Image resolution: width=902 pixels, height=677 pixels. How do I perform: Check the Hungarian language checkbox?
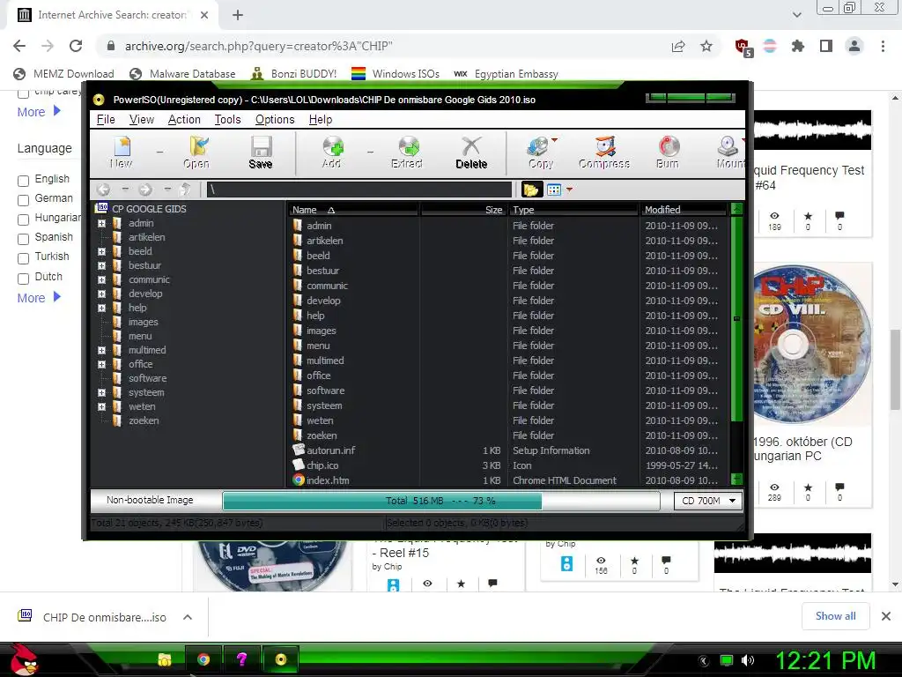click(x=24, y=219)
